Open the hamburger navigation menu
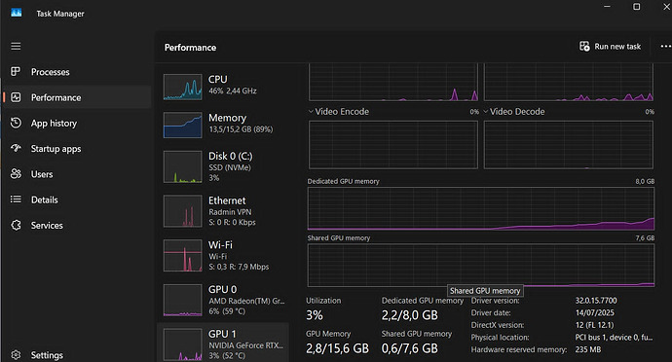The width and height of the screenshot is (672, 362). (16, 47)
